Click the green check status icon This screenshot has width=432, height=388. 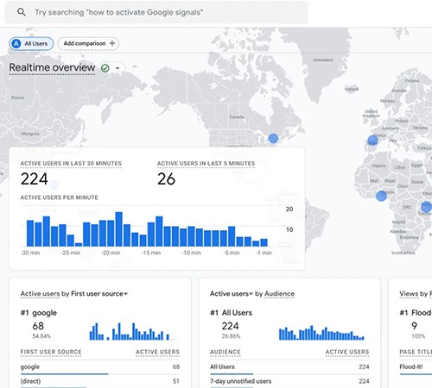click(x=105, y=68)
